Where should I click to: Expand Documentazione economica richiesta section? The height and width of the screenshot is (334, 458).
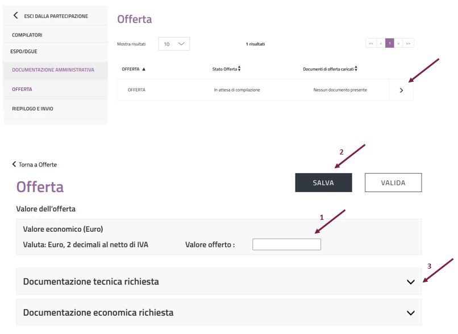tap(411, 312)
